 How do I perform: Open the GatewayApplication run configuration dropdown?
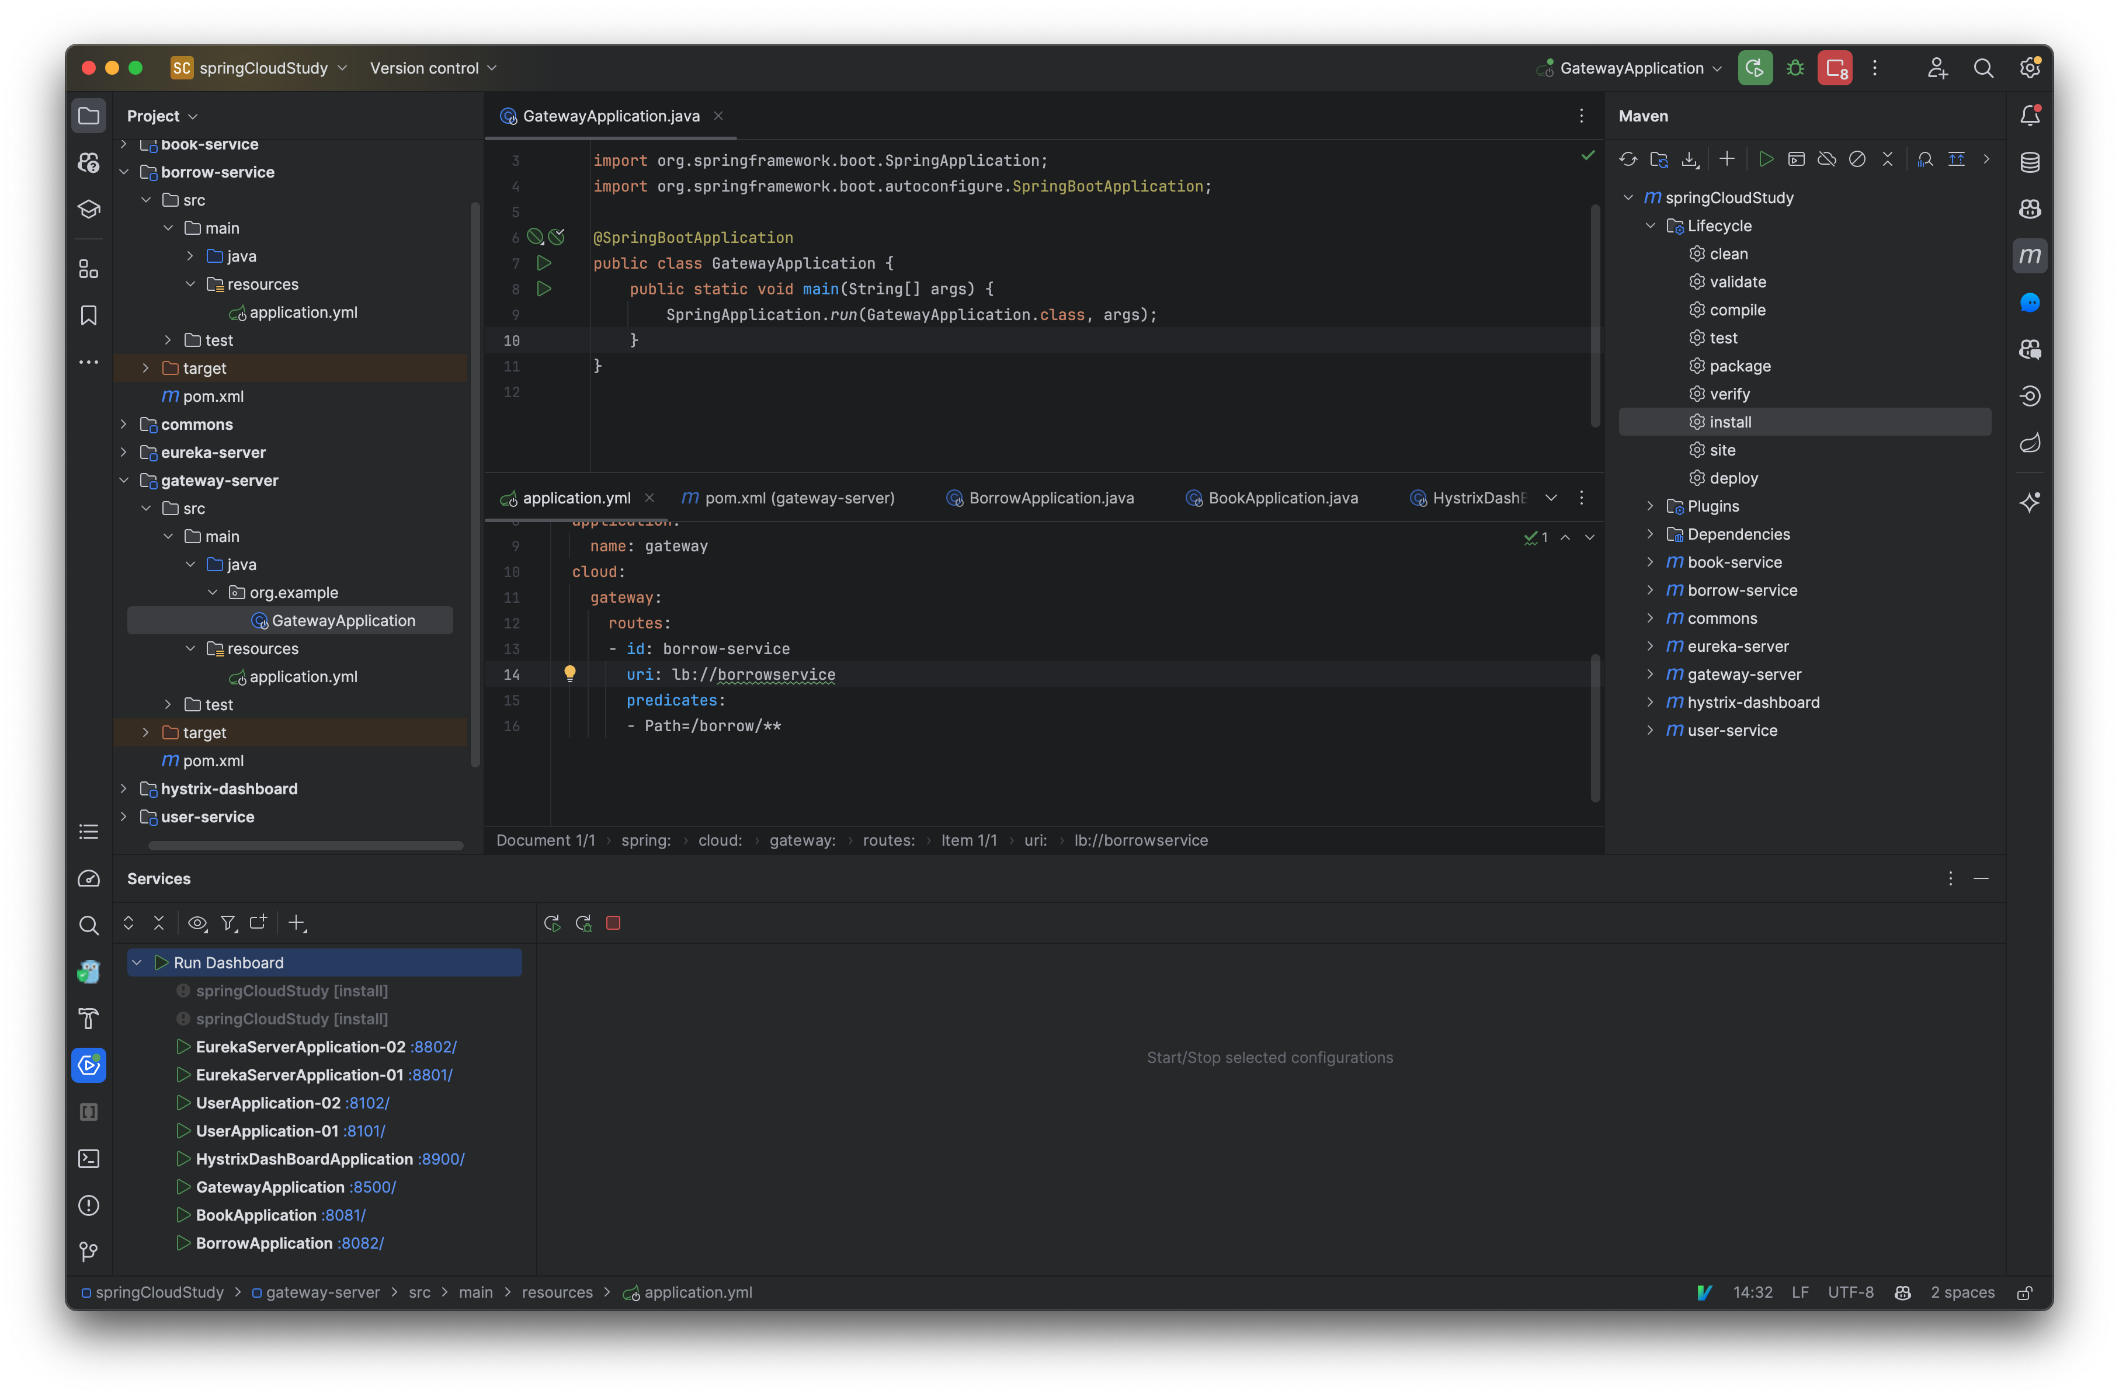tap(1629, 68)
